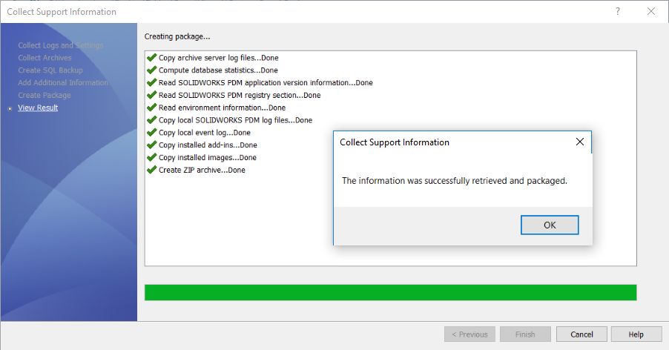
Task: Click the green completed progress bar
Action: click(x=391, y=292)
